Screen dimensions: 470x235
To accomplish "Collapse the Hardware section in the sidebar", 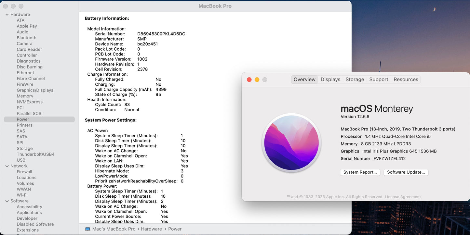I will tap(7, 14).
